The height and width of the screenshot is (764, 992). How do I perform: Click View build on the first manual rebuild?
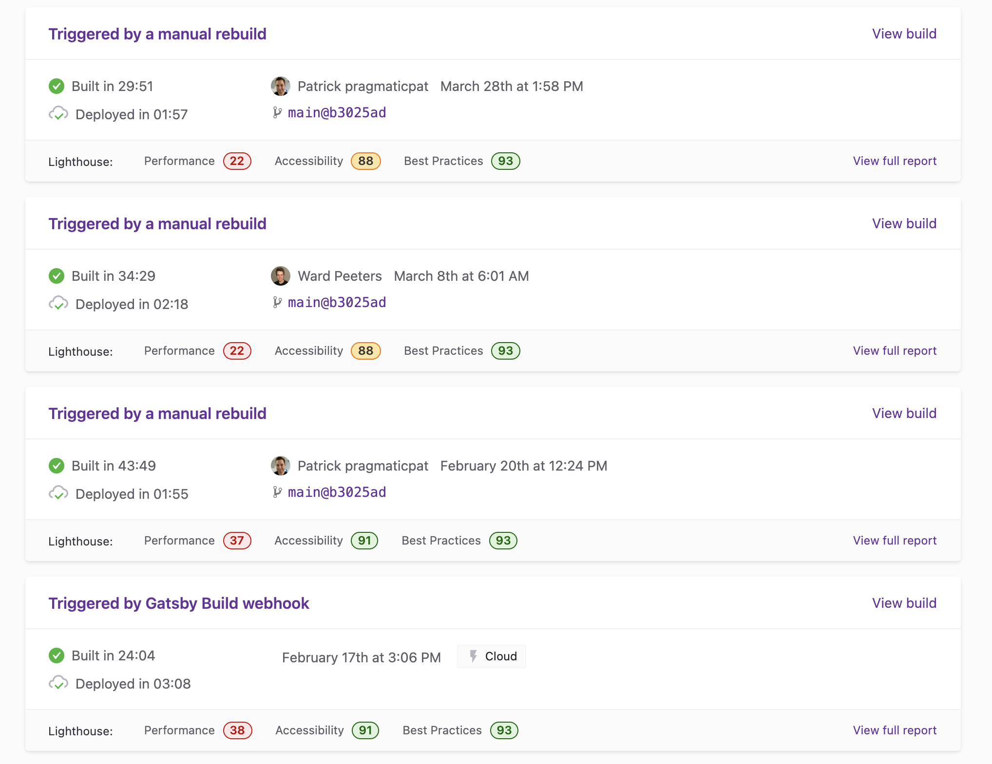(x=904, y=34)
